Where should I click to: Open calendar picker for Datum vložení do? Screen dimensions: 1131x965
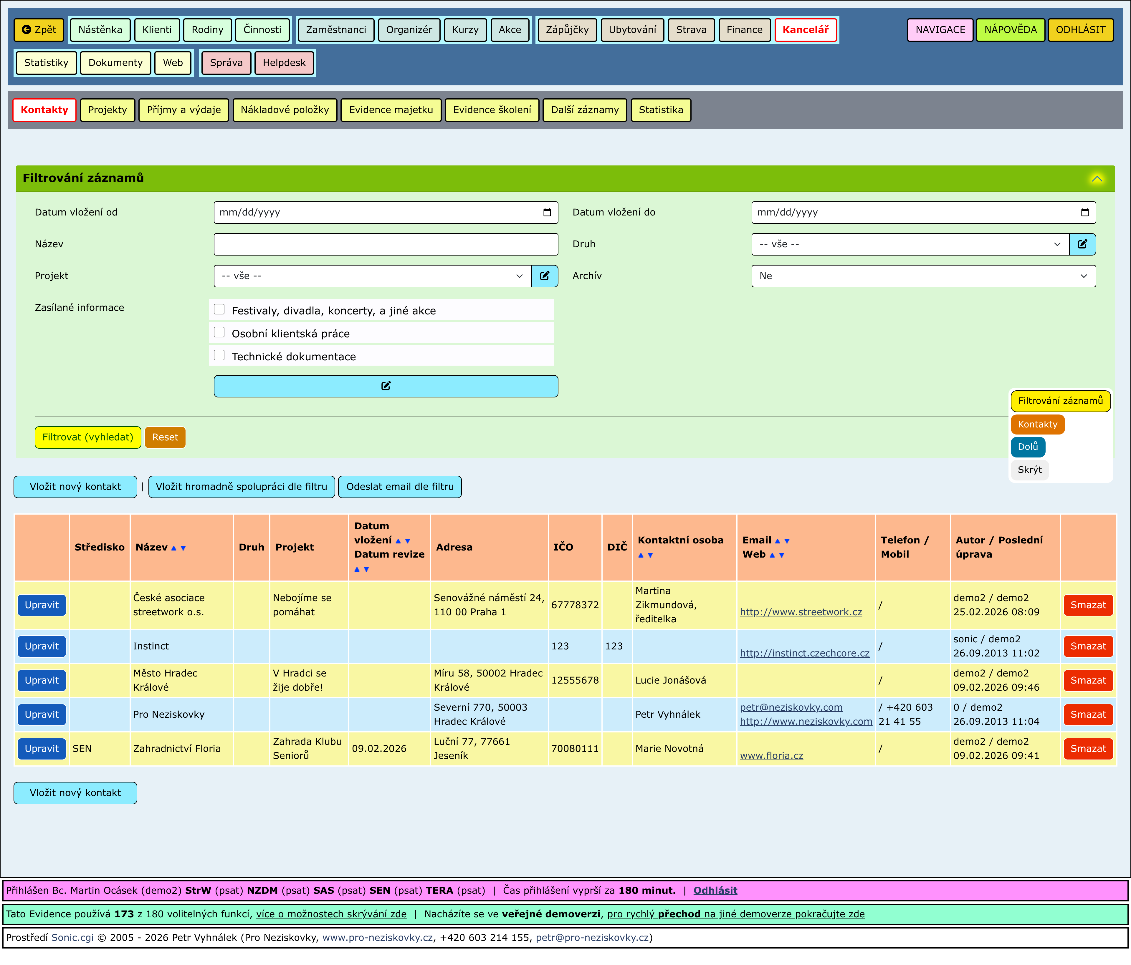coord(1084,213)
